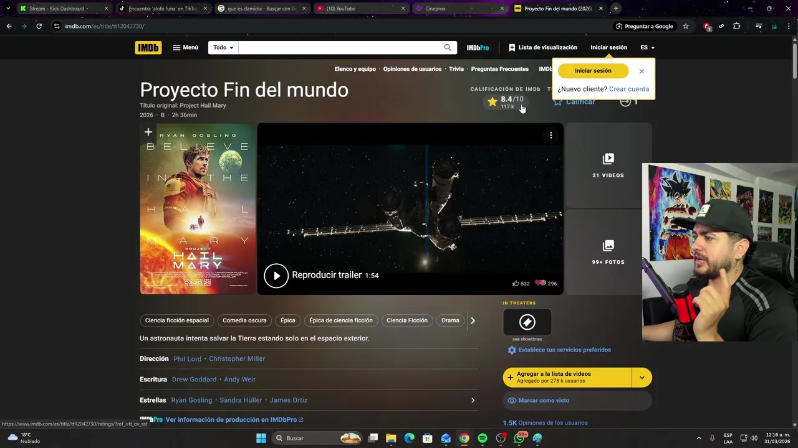
Task: Open a new browser tab
Action: coord(615,9)
